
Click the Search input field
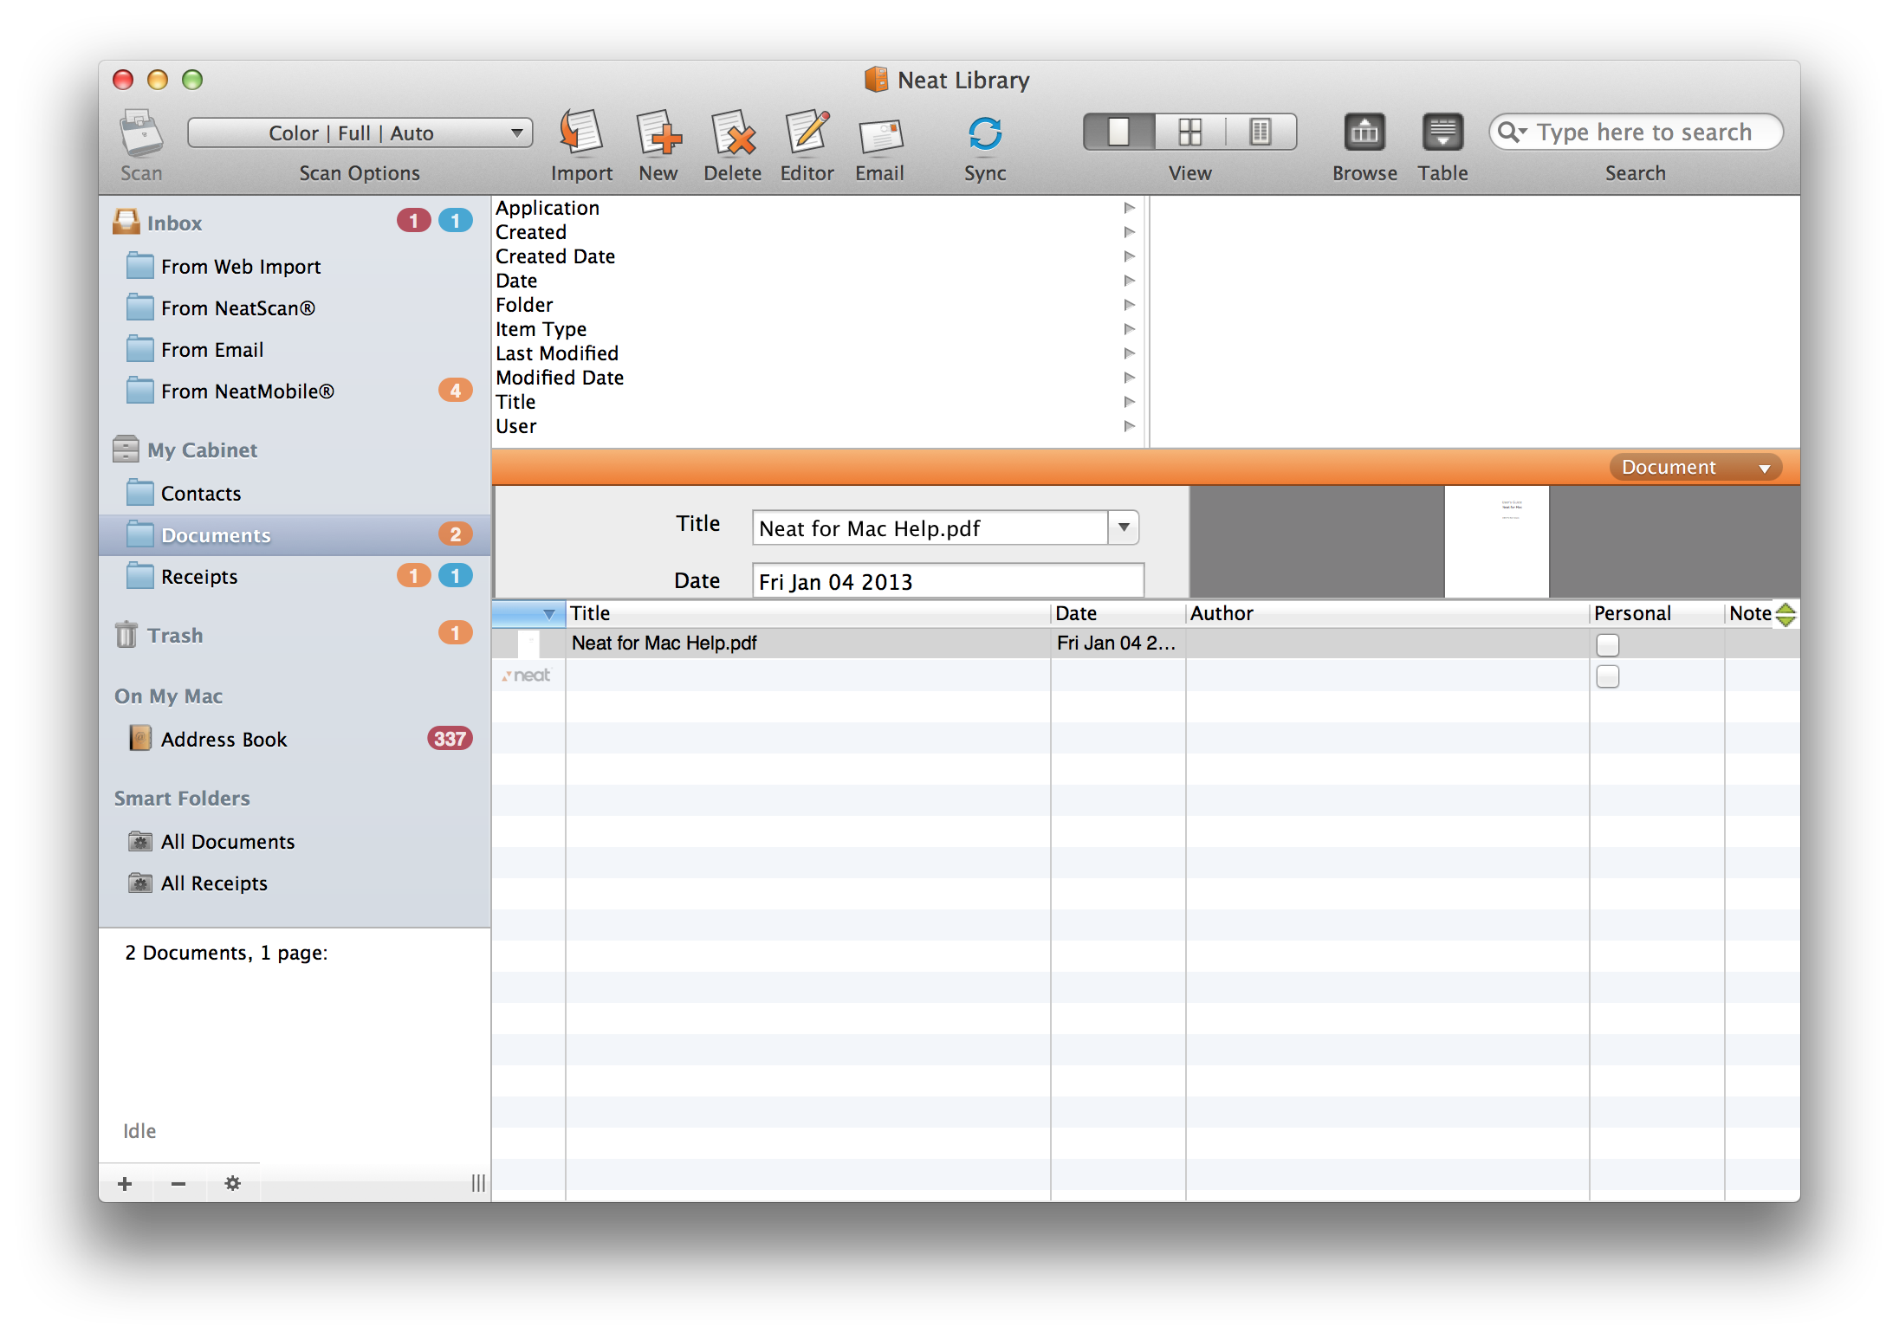point(1635,133)
